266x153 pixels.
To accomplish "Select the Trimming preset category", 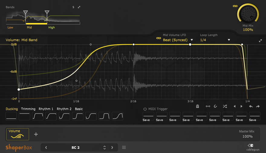I will tap(28, 109).
